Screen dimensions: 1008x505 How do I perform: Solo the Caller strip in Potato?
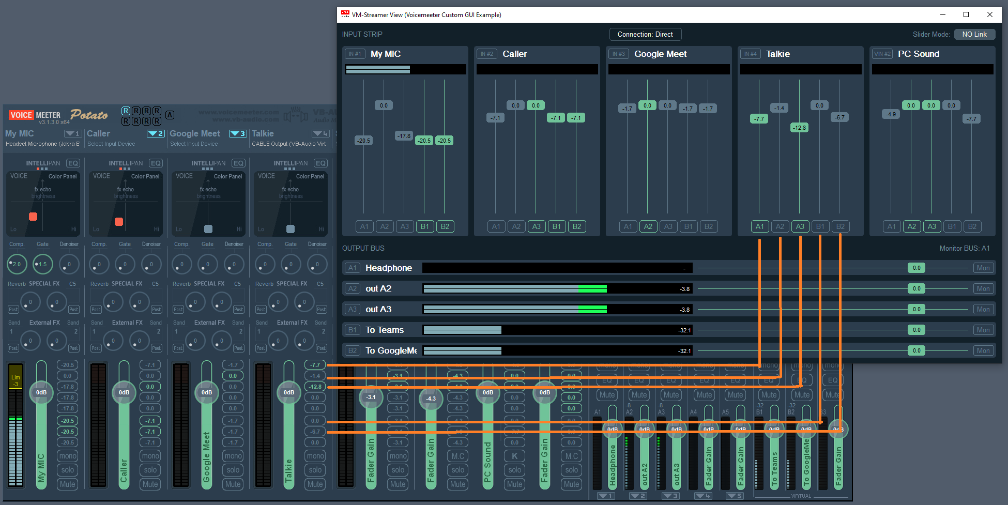point(150,470)
